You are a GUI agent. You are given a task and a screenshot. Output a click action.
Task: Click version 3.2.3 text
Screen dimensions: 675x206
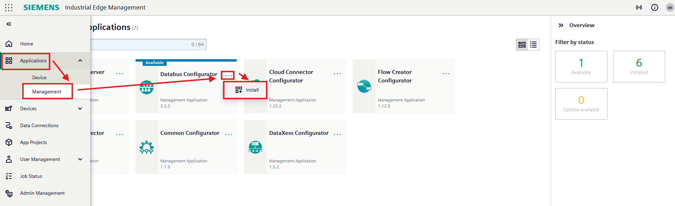165,106
